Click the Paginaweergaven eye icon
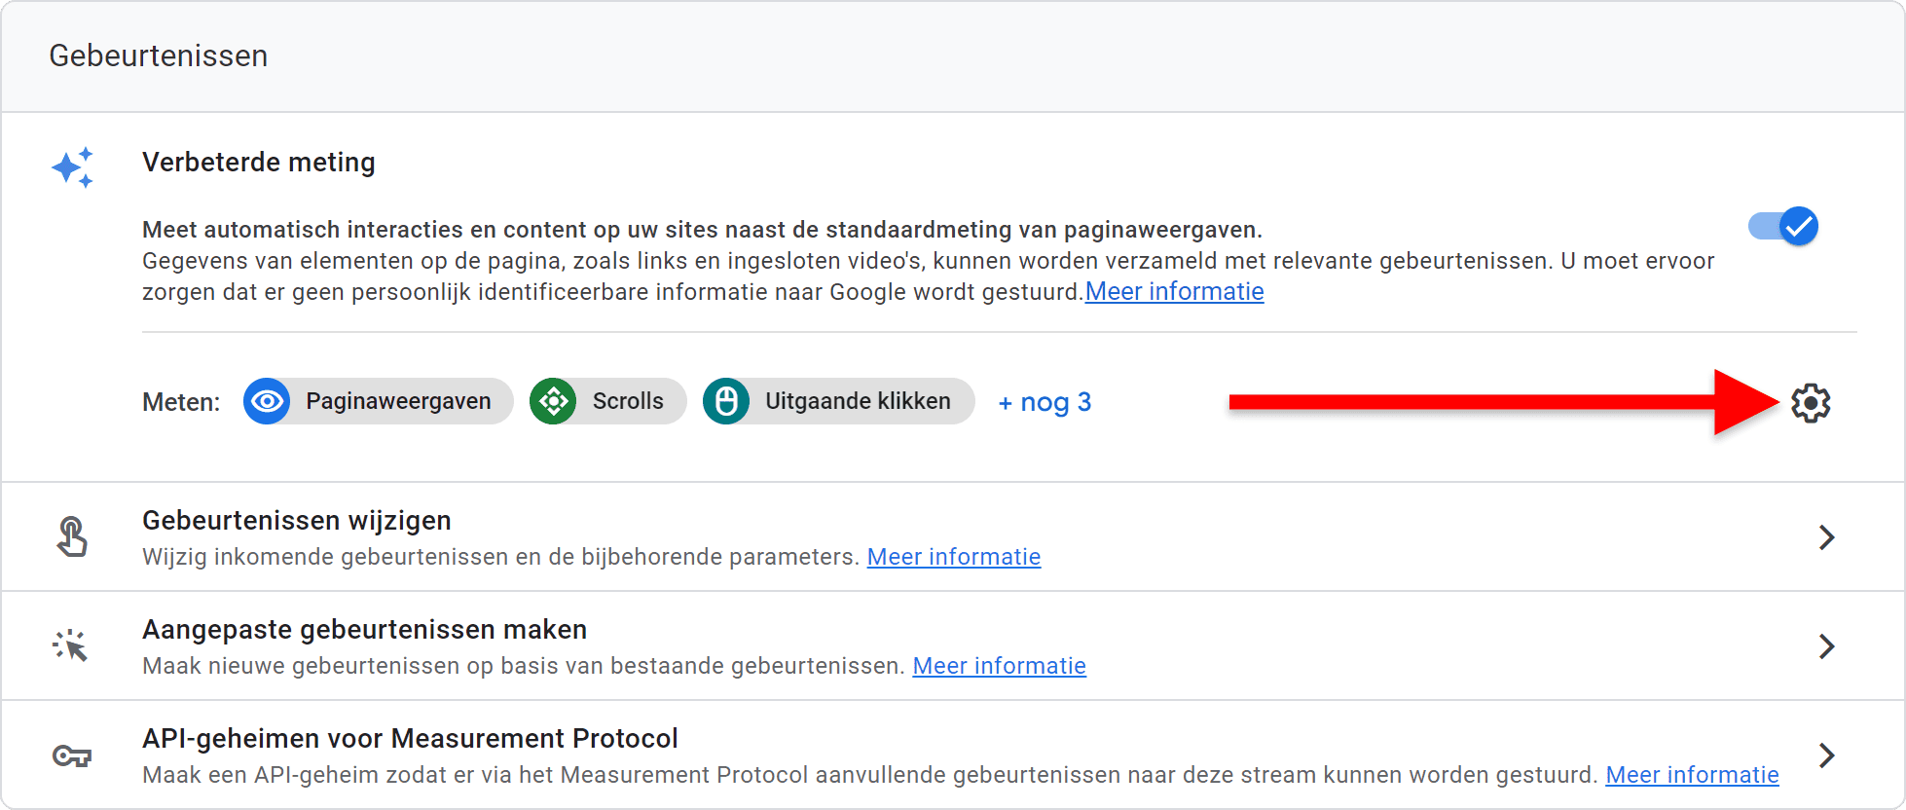 tap(267, 401)
